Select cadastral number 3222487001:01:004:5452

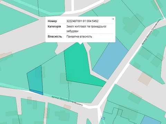82,21
